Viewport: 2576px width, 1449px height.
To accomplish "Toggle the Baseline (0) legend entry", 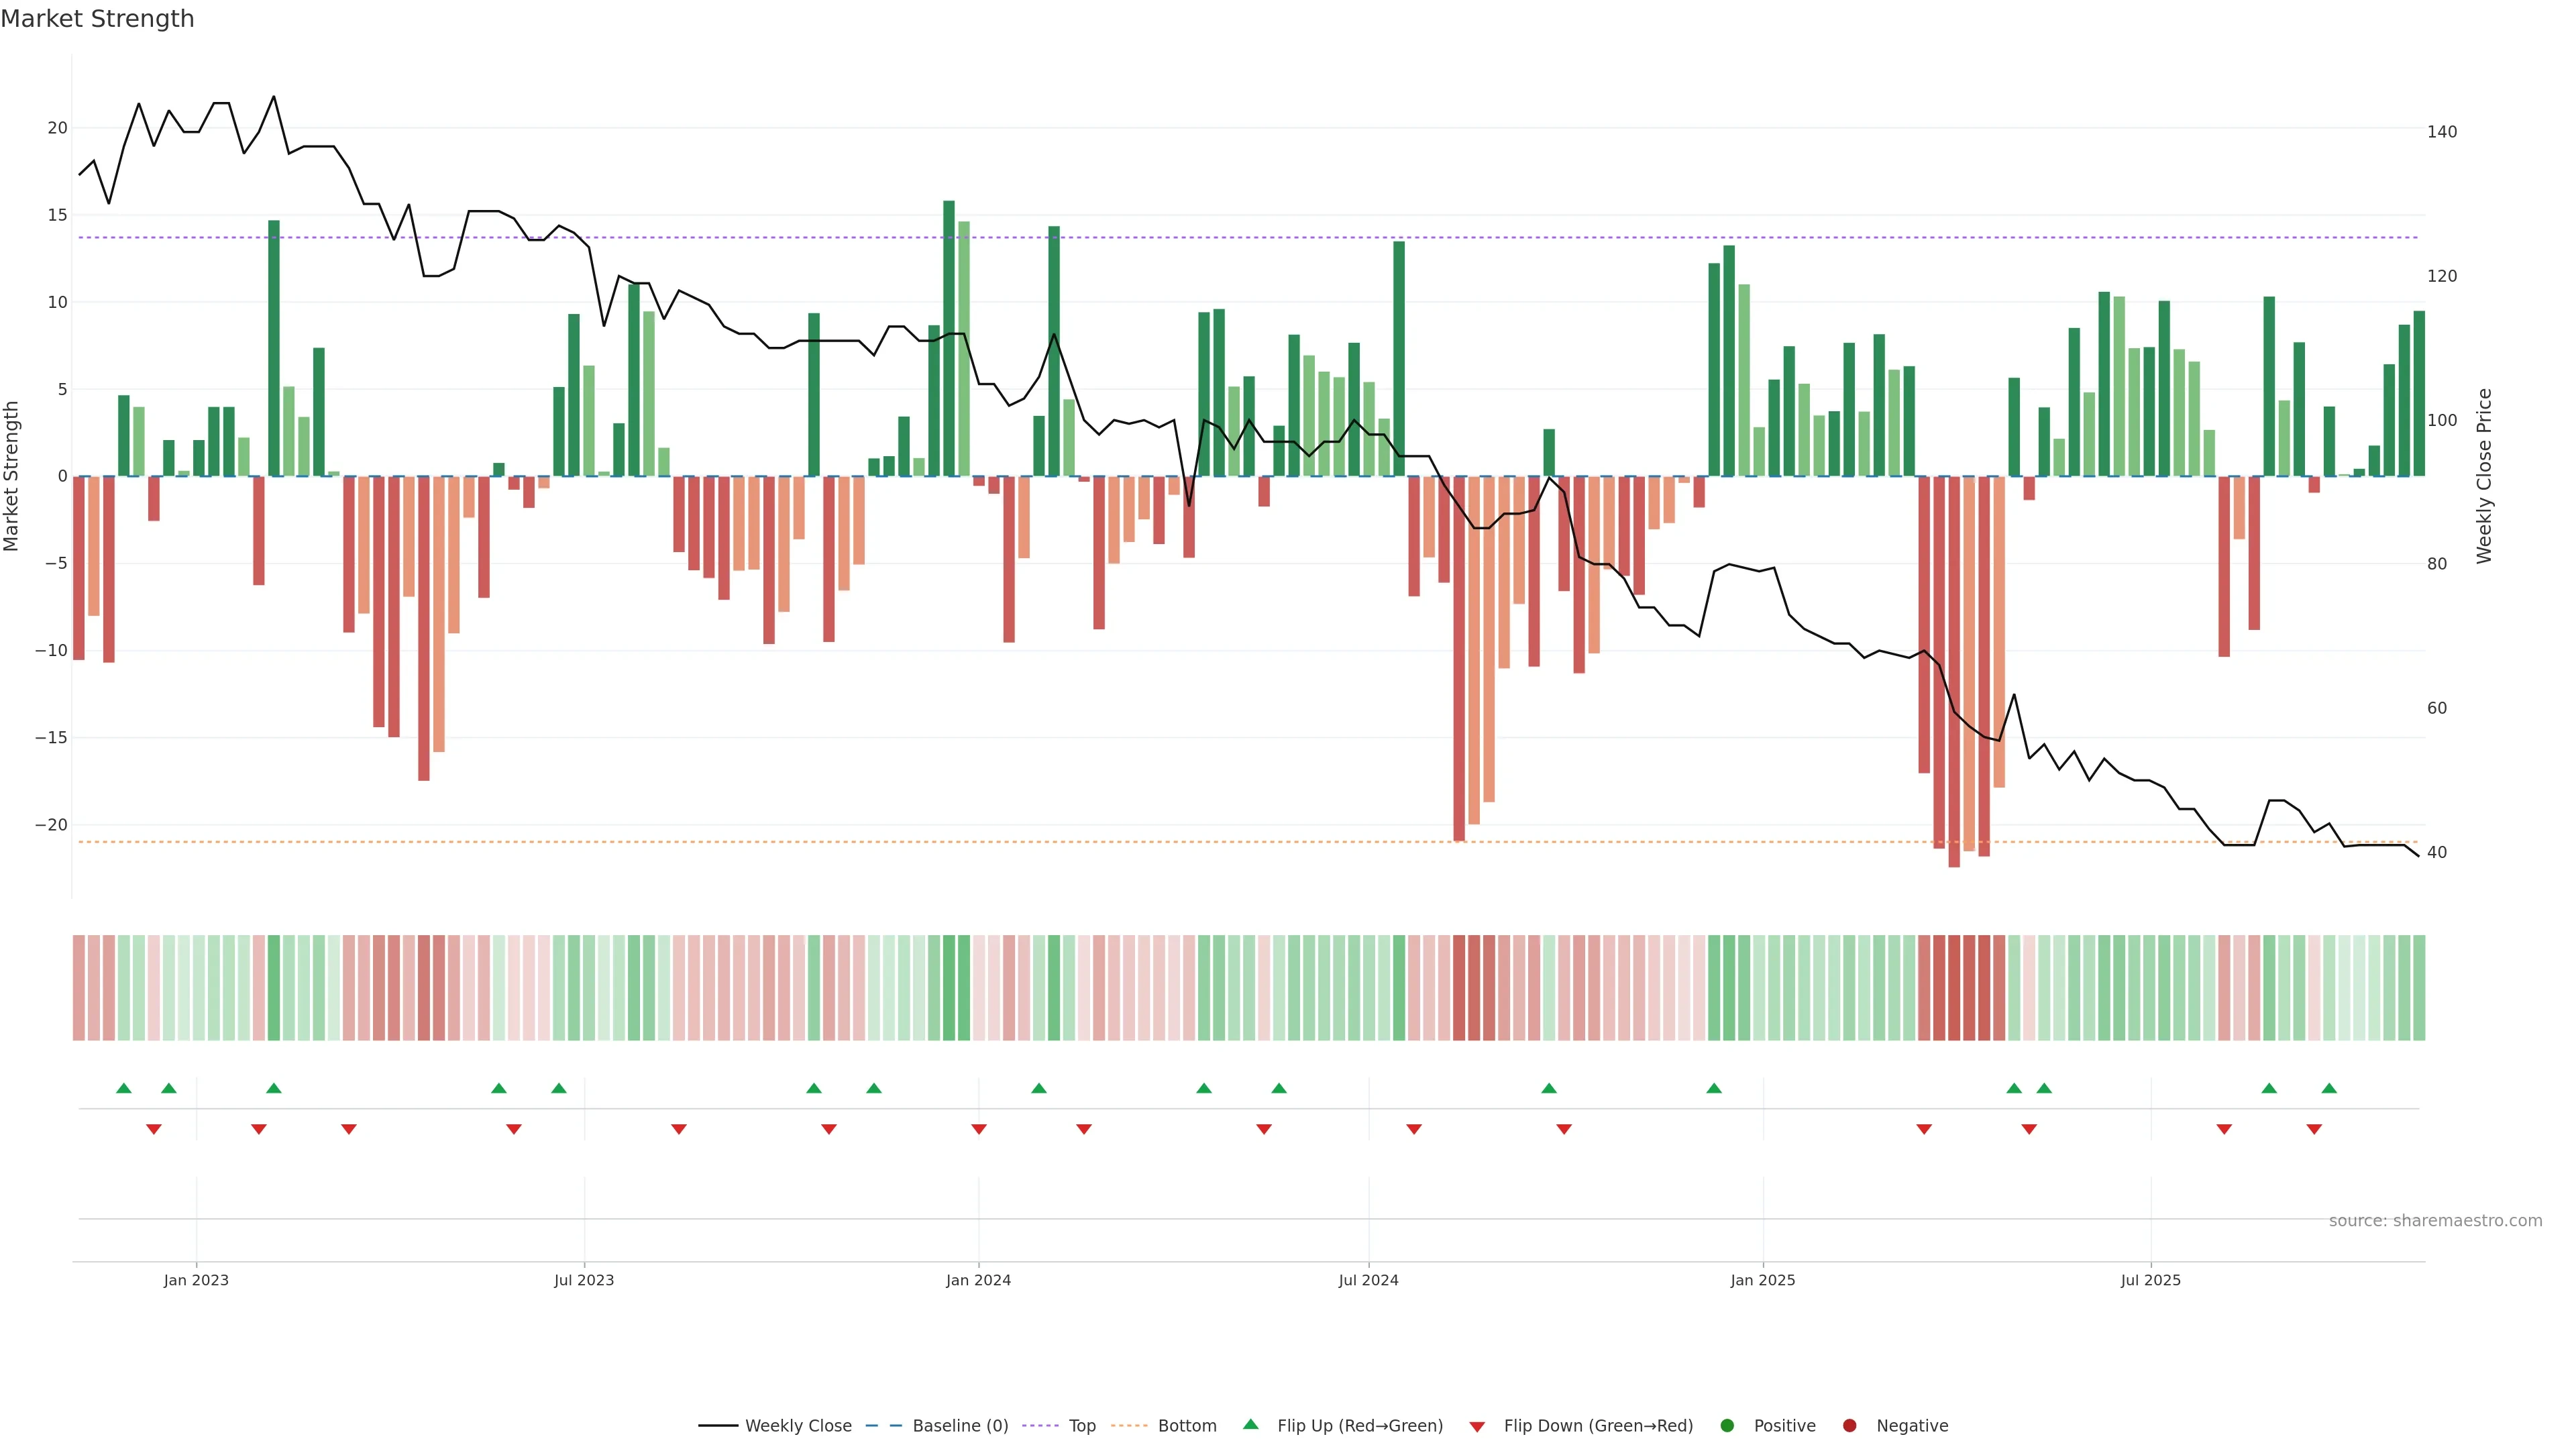I will click(x=959, y=1425).
